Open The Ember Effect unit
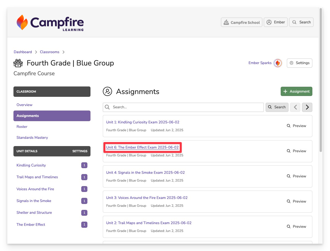 tap(31, 224)
